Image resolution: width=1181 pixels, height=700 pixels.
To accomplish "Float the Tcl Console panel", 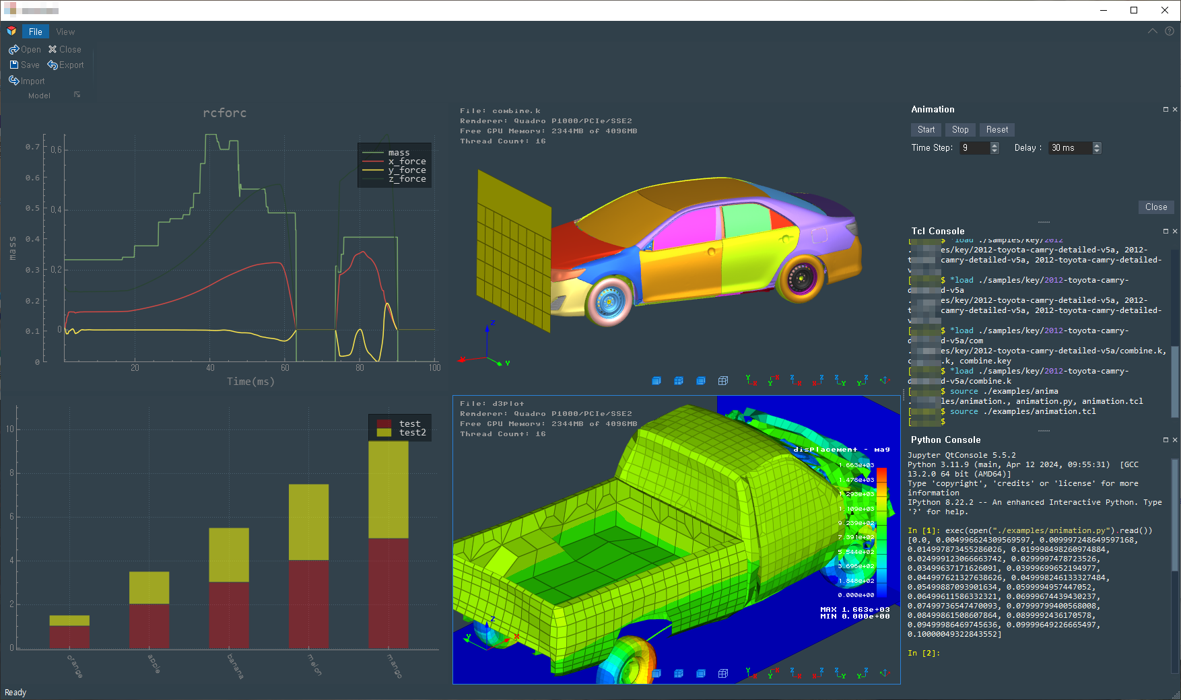I will 1166,232.
